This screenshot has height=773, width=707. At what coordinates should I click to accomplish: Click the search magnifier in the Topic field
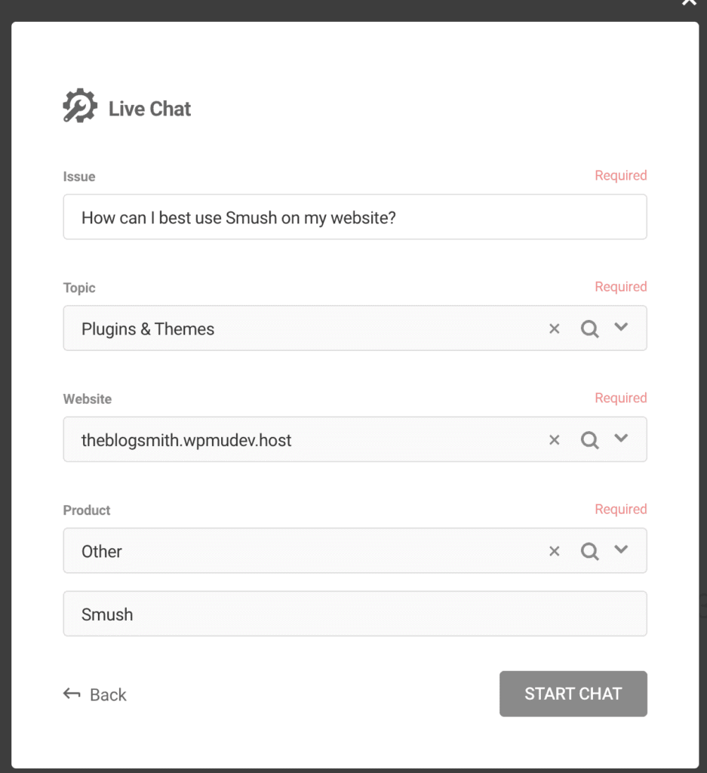click(x=589, y=328)
